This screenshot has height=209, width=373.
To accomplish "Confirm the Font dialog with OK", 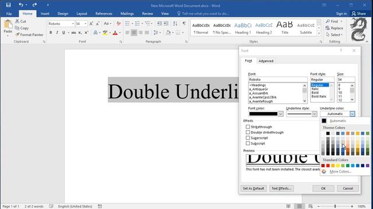I will [x=323, y=188].
